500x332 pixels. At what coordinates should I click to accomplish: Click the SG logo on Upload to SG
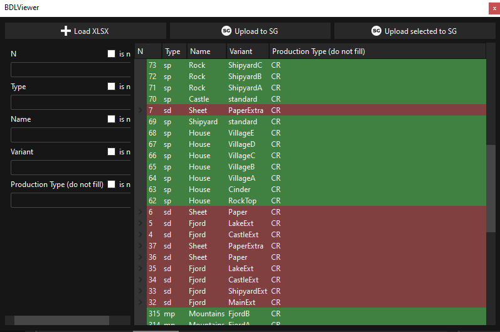tap(226, 31)
